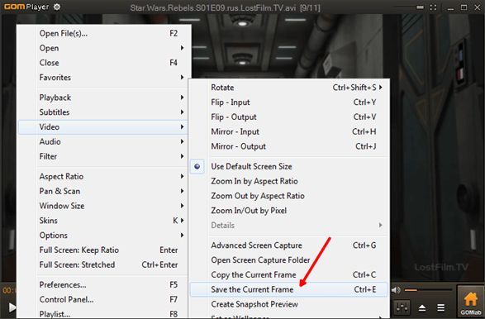Choose Full Screen: Keep Ratio
The image size is (485, 319).
click(x=103, y=250)
